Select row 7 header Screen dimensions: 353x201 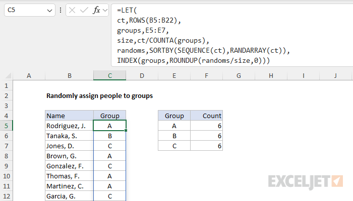tap(6, 146)
